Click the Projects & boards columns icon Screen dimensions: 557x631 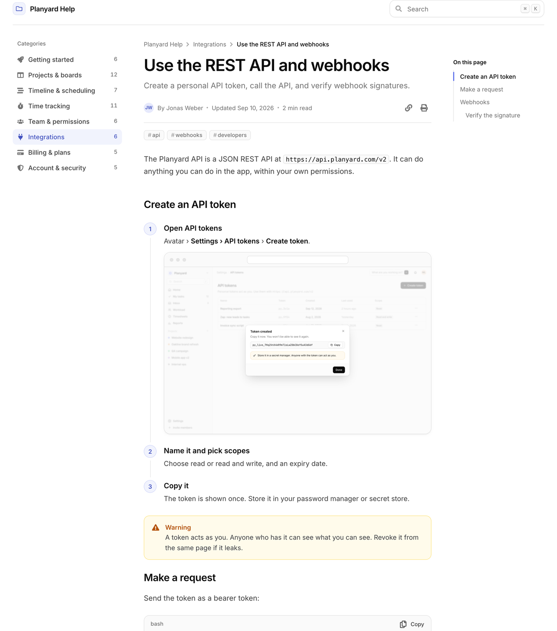(20, 75)
